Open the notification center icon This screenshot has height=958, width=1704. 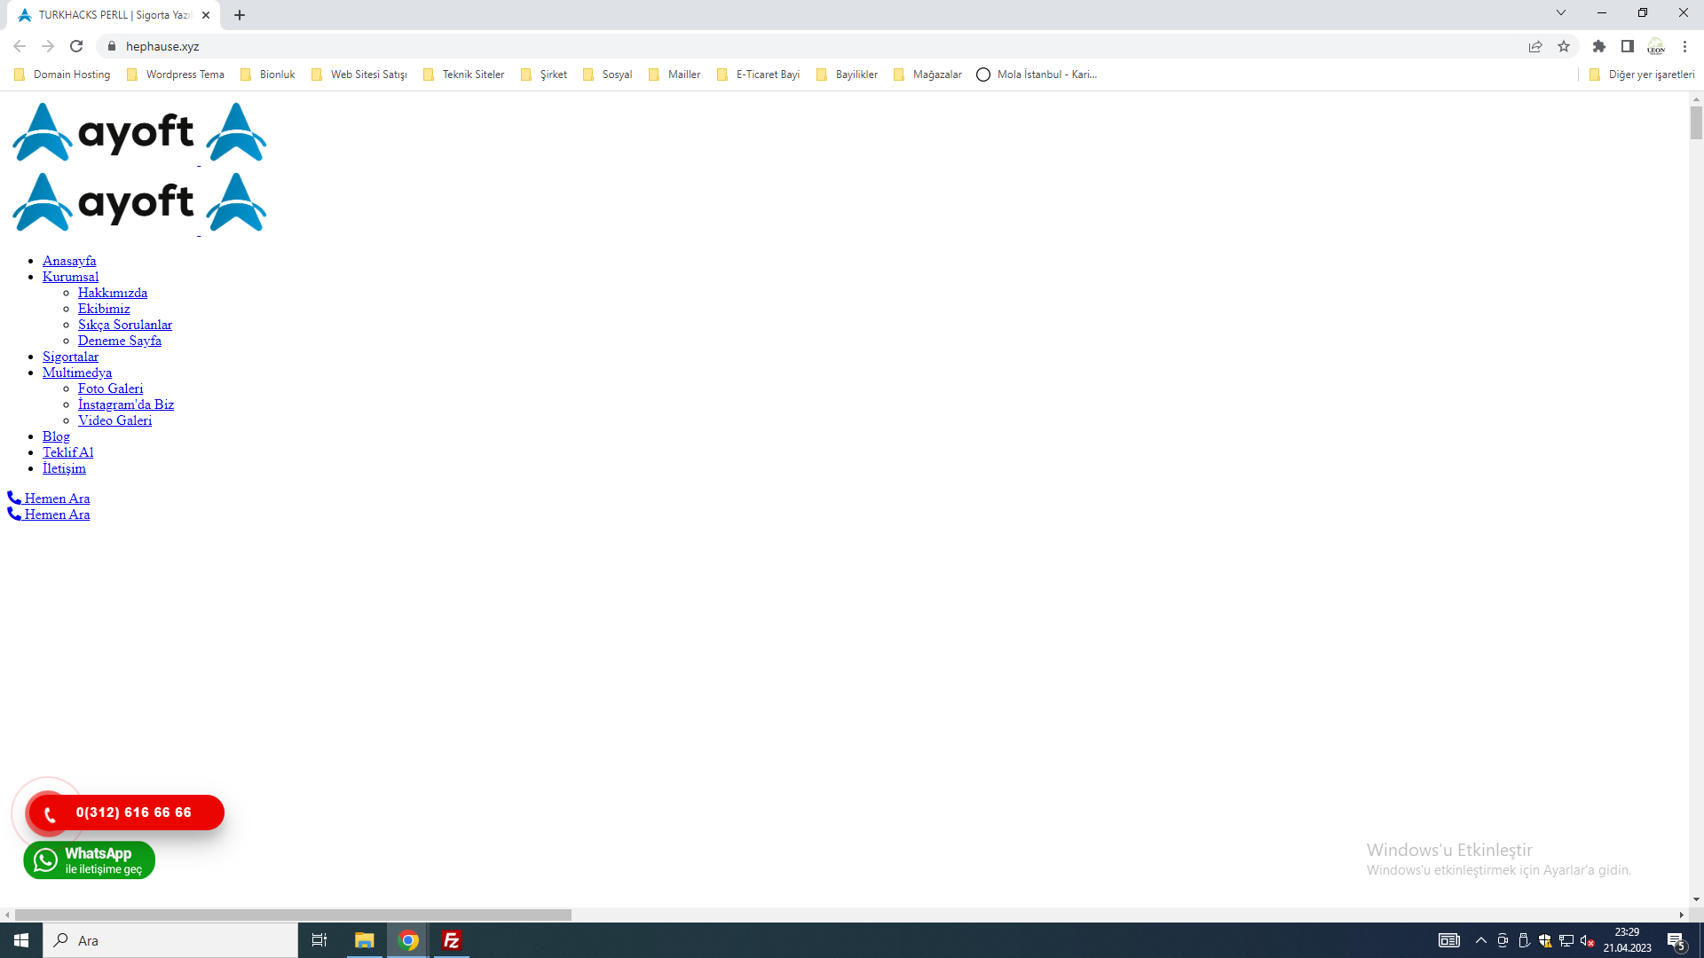[1676, 941]
